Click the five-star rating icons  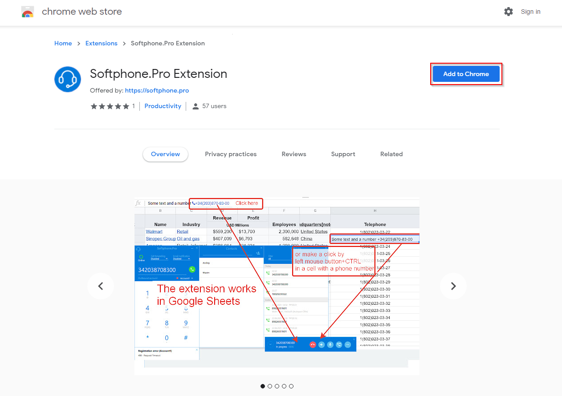[x=110, y=106]
